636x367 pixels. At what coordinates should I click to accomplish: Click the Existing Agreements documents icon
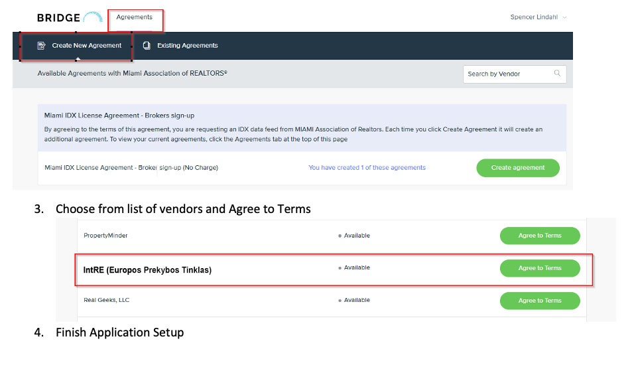point(147,46)
